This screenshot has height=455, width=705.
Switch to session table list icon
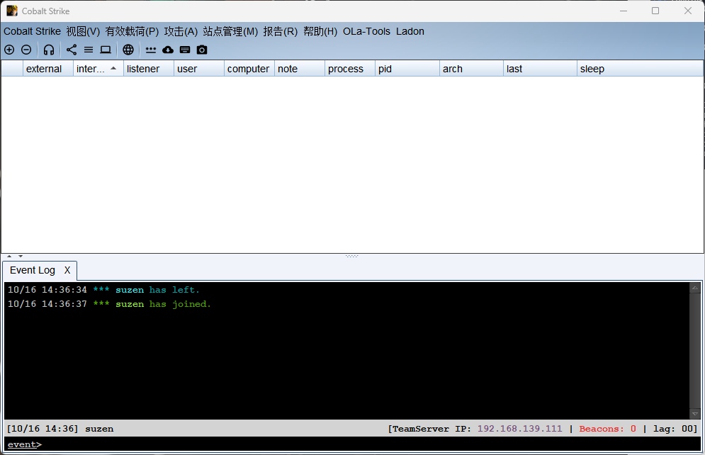pos(89,50)
